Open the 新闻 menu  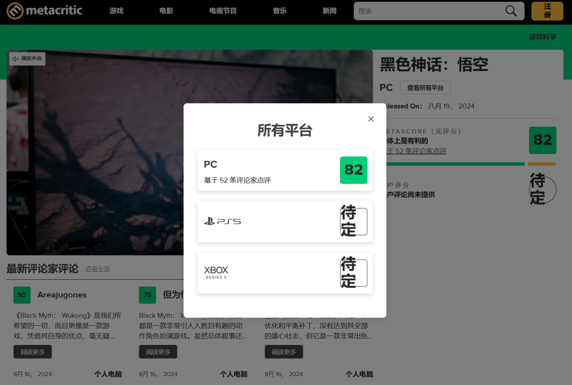tap(329, 11)
